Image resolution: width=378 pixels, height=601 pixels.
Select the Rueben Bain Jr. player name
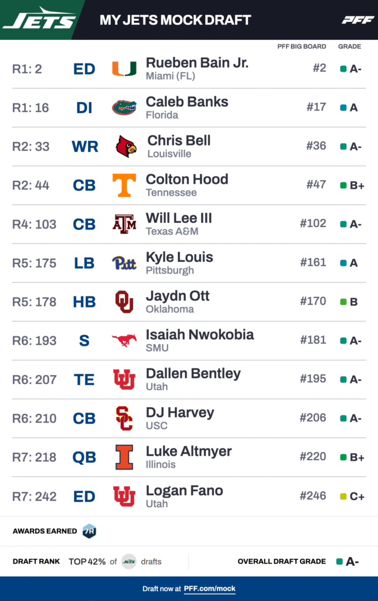coord(197,63)
